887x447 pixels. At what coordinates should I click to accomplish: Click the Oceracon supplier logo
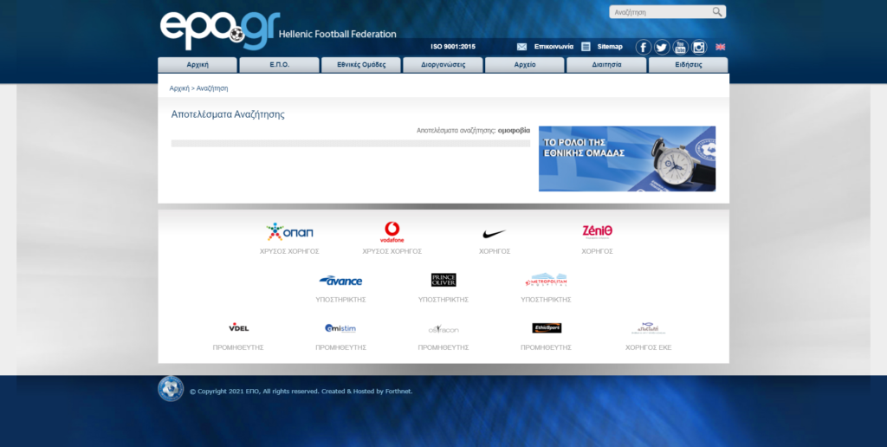click(443, 328)
